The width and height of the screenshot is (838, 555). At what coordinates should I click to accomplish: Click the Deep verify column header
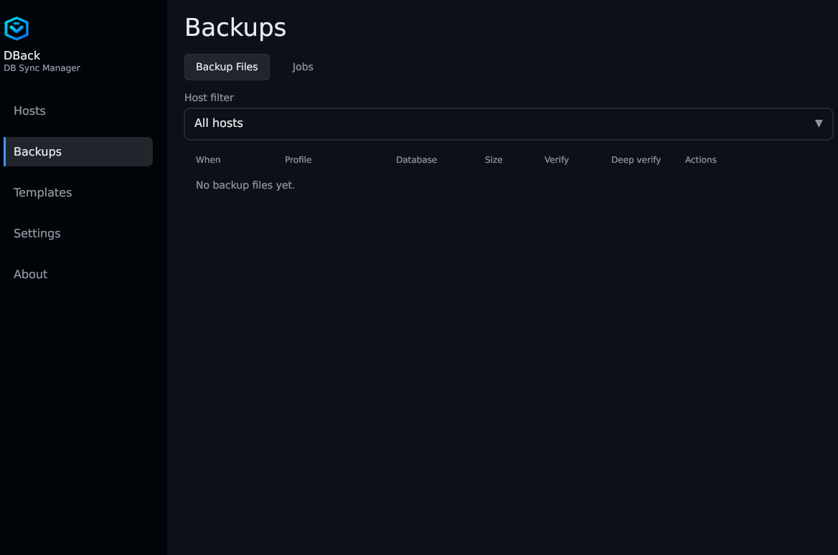[x=636, y=160]
